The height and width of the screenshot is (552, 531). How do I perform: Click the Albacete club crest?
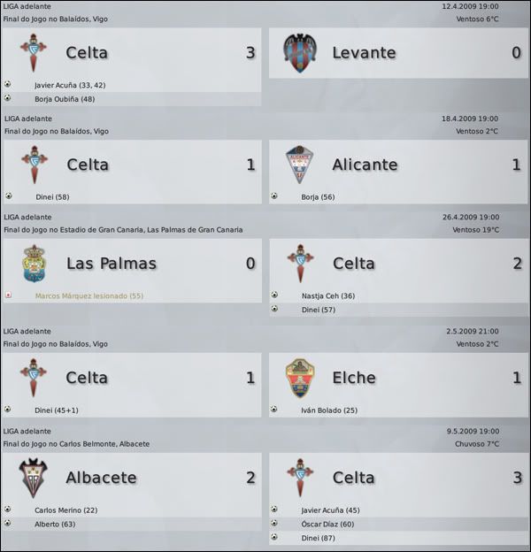[33, 478]
